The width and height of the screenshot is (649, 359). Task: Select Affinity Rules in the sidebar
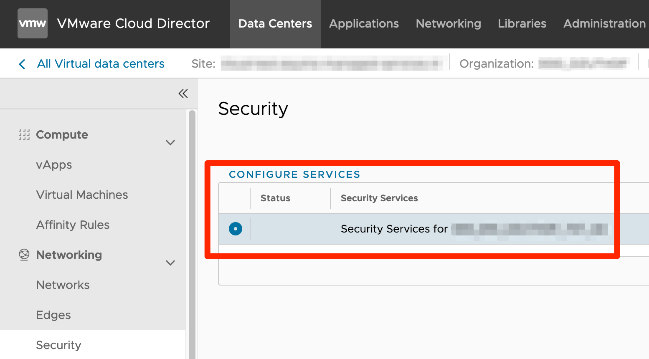[73, 225]
